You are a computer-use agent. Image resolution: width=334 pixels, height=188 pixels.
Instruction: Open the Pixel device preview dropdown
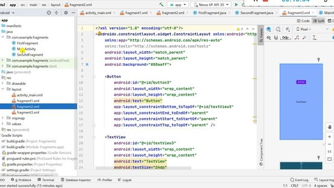click(304, 29)
